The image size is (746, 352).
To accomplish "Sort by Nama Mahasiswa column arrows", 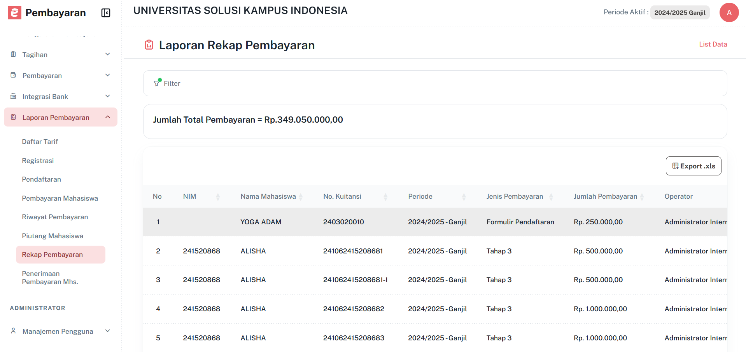I will coord(301,197).
